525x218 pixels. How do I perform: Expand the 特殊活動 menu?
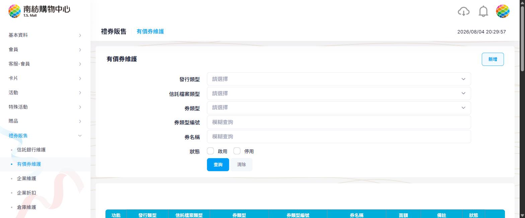45,107
